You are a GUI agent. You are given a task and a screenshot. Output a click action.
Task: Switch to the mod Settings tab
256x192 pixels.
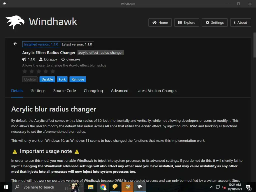click(38, 90)
